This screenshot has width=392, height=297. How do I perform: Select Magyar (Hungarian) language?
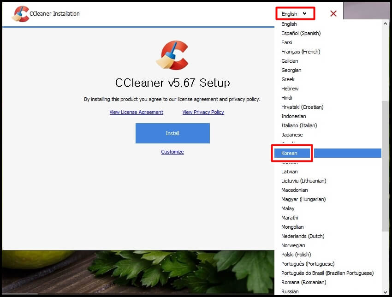328,200
